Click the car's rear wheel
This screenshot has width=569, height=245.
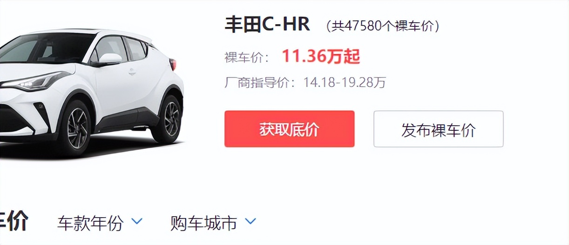point(167,118)
